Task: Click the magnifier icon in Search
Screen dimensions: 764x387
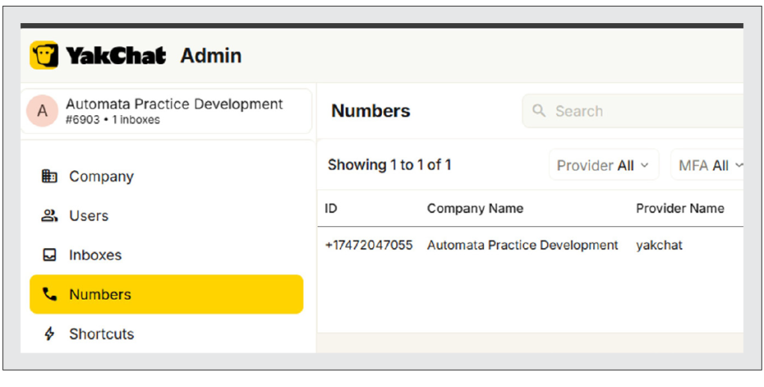Action: coord(538,111)
